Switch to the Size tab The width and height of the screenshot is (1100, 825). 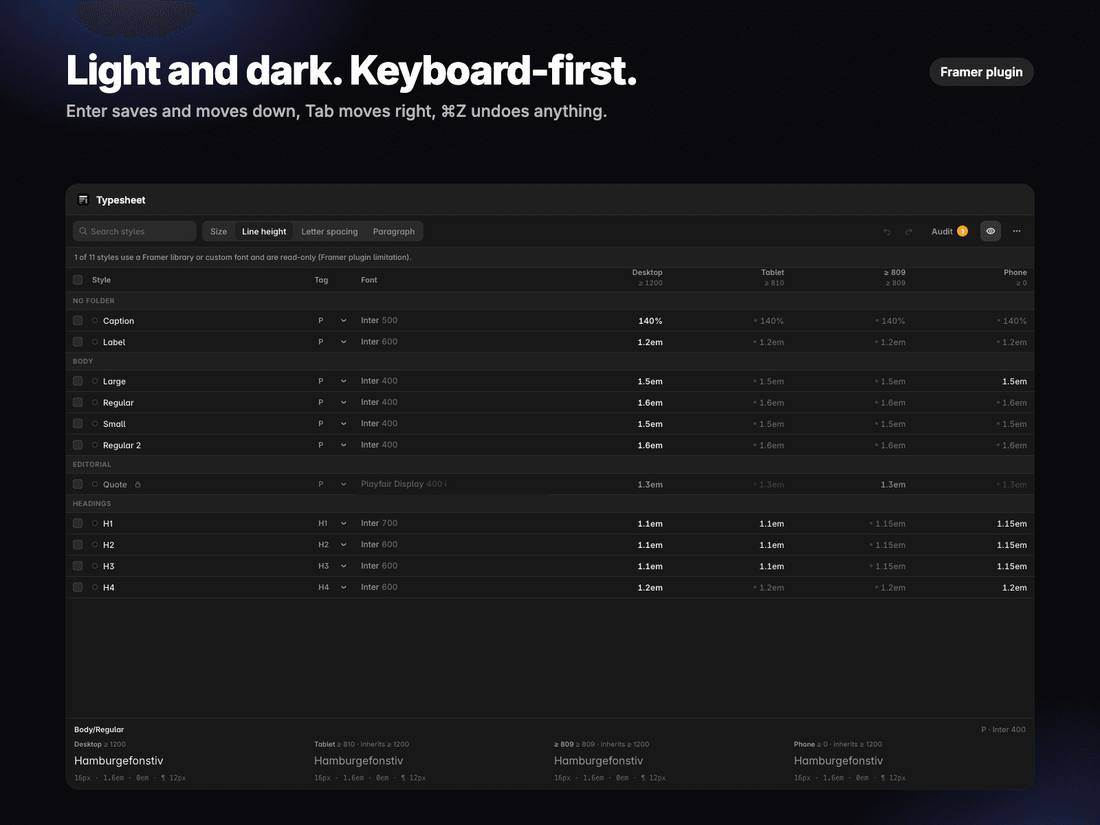coord(219,231)
